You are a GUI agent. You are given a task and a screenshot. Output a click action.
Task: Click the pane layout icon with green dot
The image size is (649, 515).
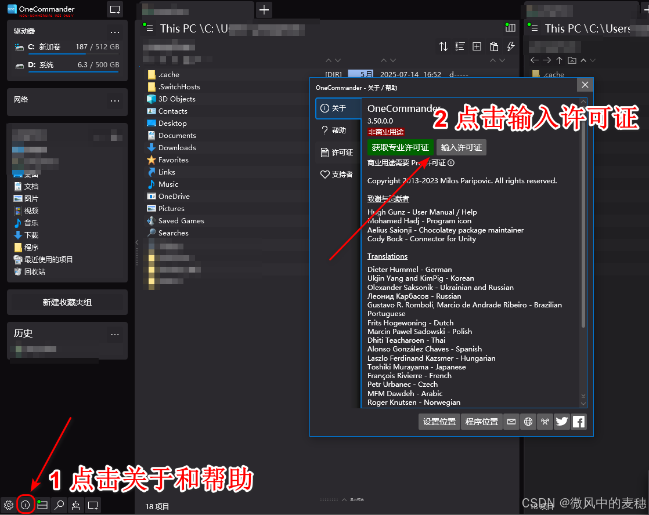click(x=42, y=505)
